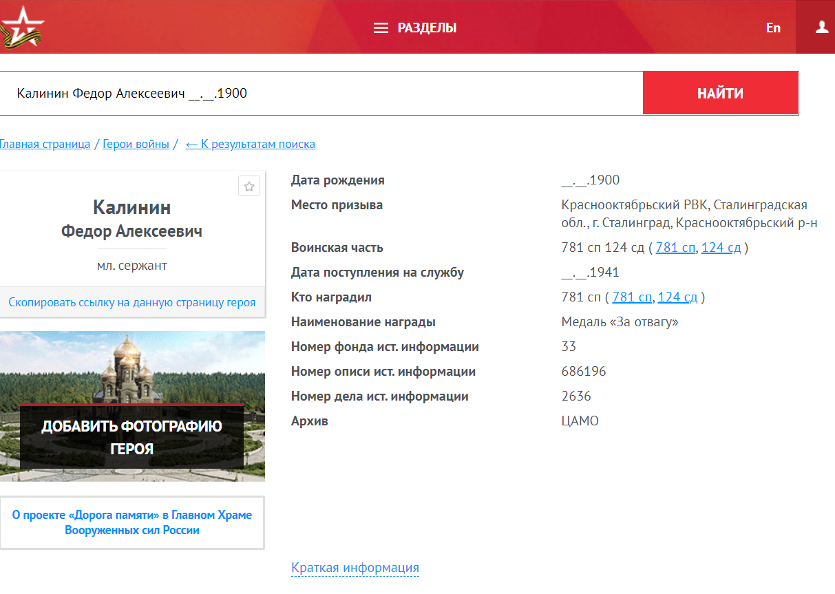Open the Герои войны breadcrumb
Image resolution: width=835 pixels, height=594 pixels.
pyautogui.click(x=136, y=144)
